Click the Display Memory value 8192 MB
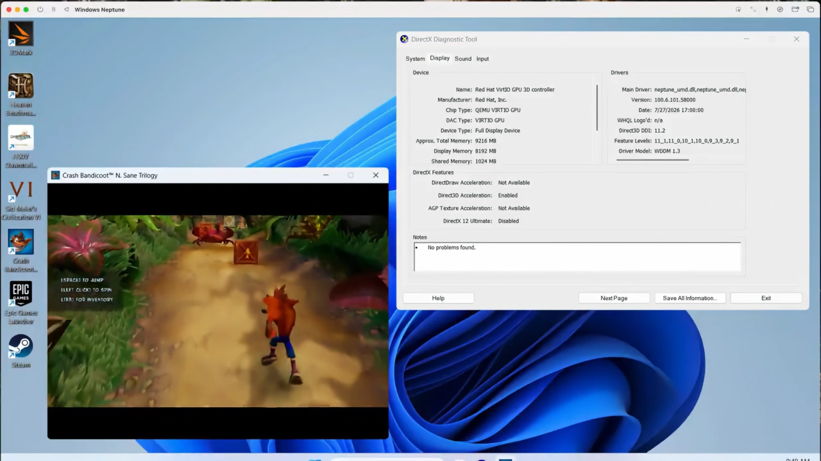The image size is (821, 461). tap(486, 151)
